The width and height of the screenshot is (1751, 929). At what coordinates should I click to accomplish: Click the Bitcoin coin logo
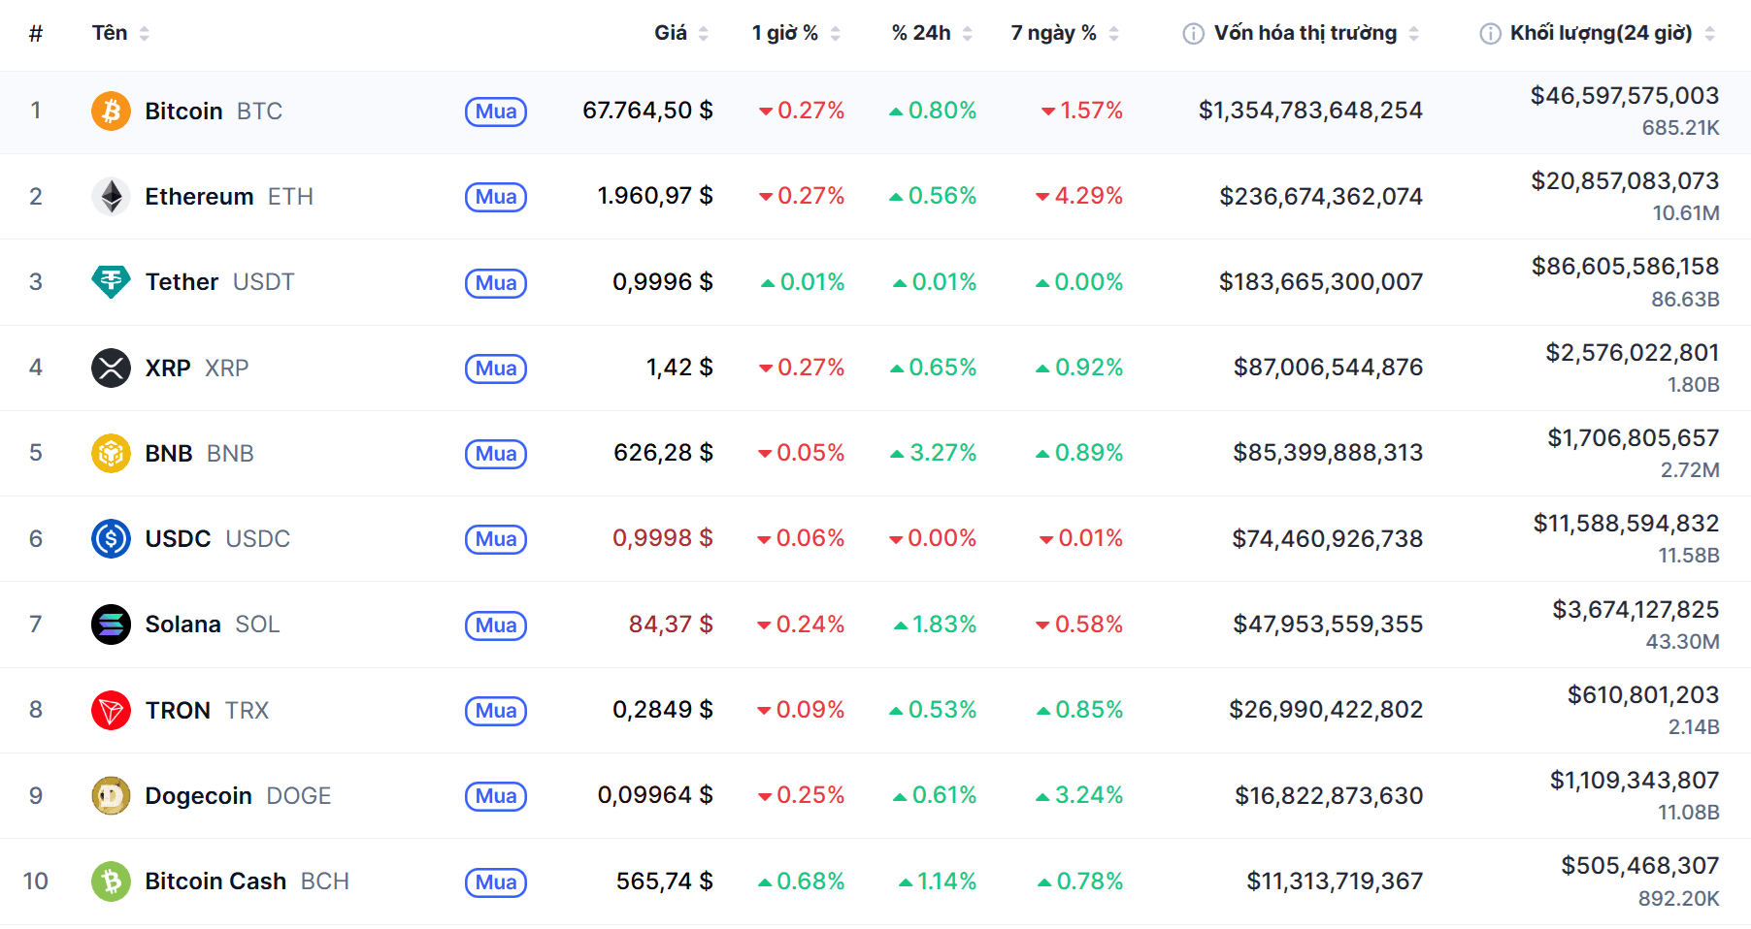pos(111,112)
